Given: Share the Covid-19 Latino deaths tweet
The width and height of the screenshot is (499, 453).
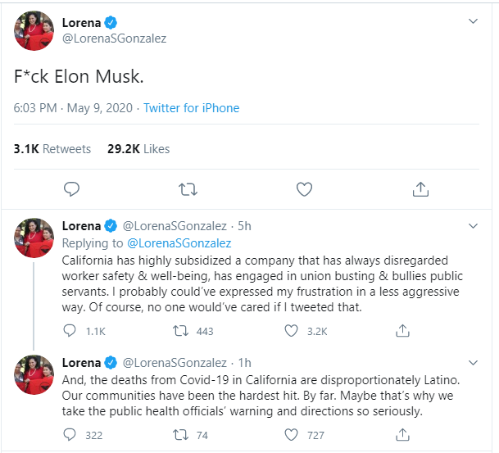Looking at the screenshot, I should tap(402, 435).
